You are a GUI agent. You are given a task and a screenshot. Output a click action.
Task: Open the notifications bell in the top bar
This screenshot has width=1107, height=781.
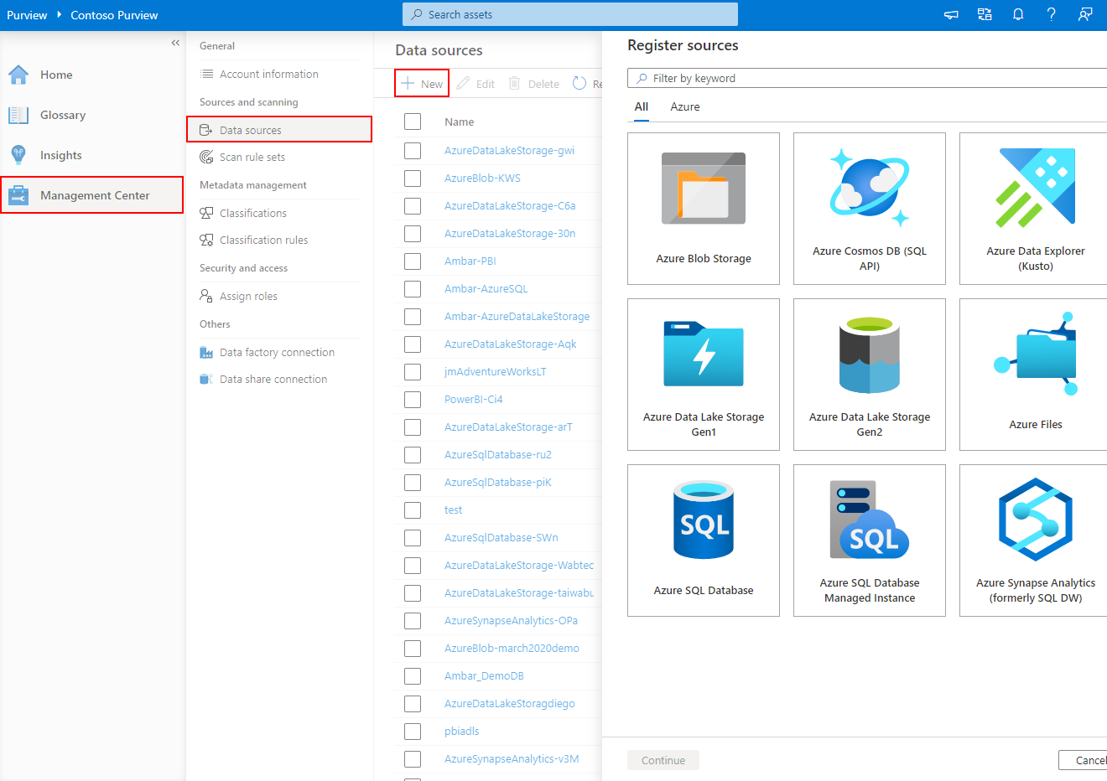[x=1018, y=14]
